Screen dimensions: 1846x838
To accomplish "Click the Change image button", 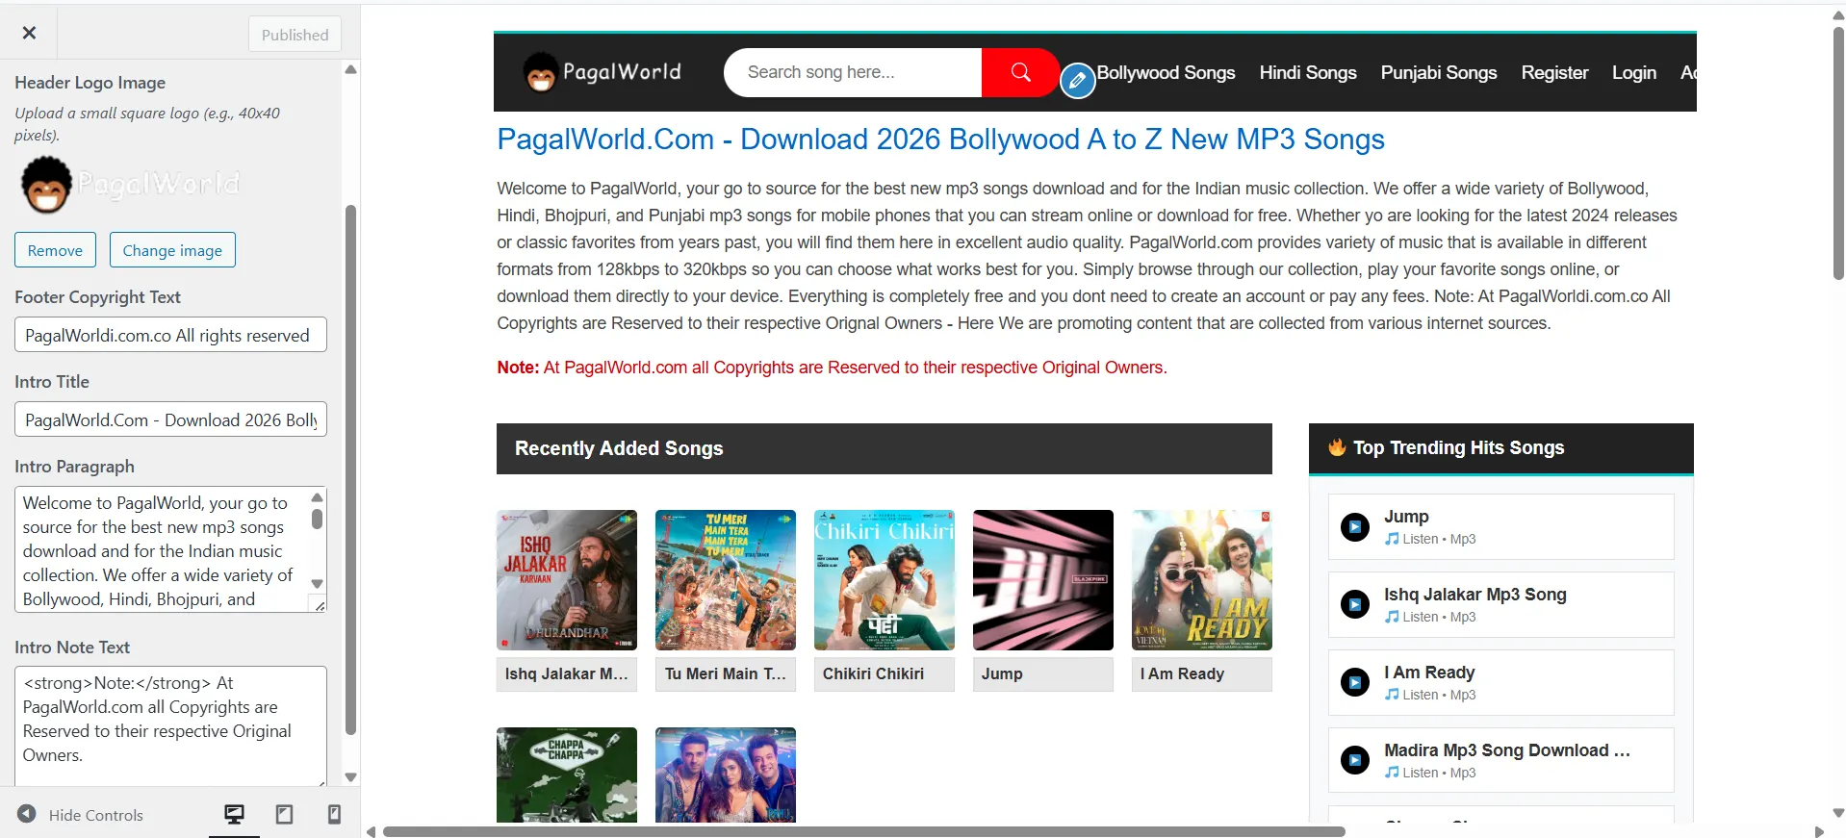I will tap(172, 250).
